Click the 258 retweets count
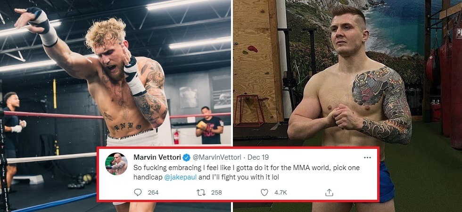 click(x=216, y=192)
